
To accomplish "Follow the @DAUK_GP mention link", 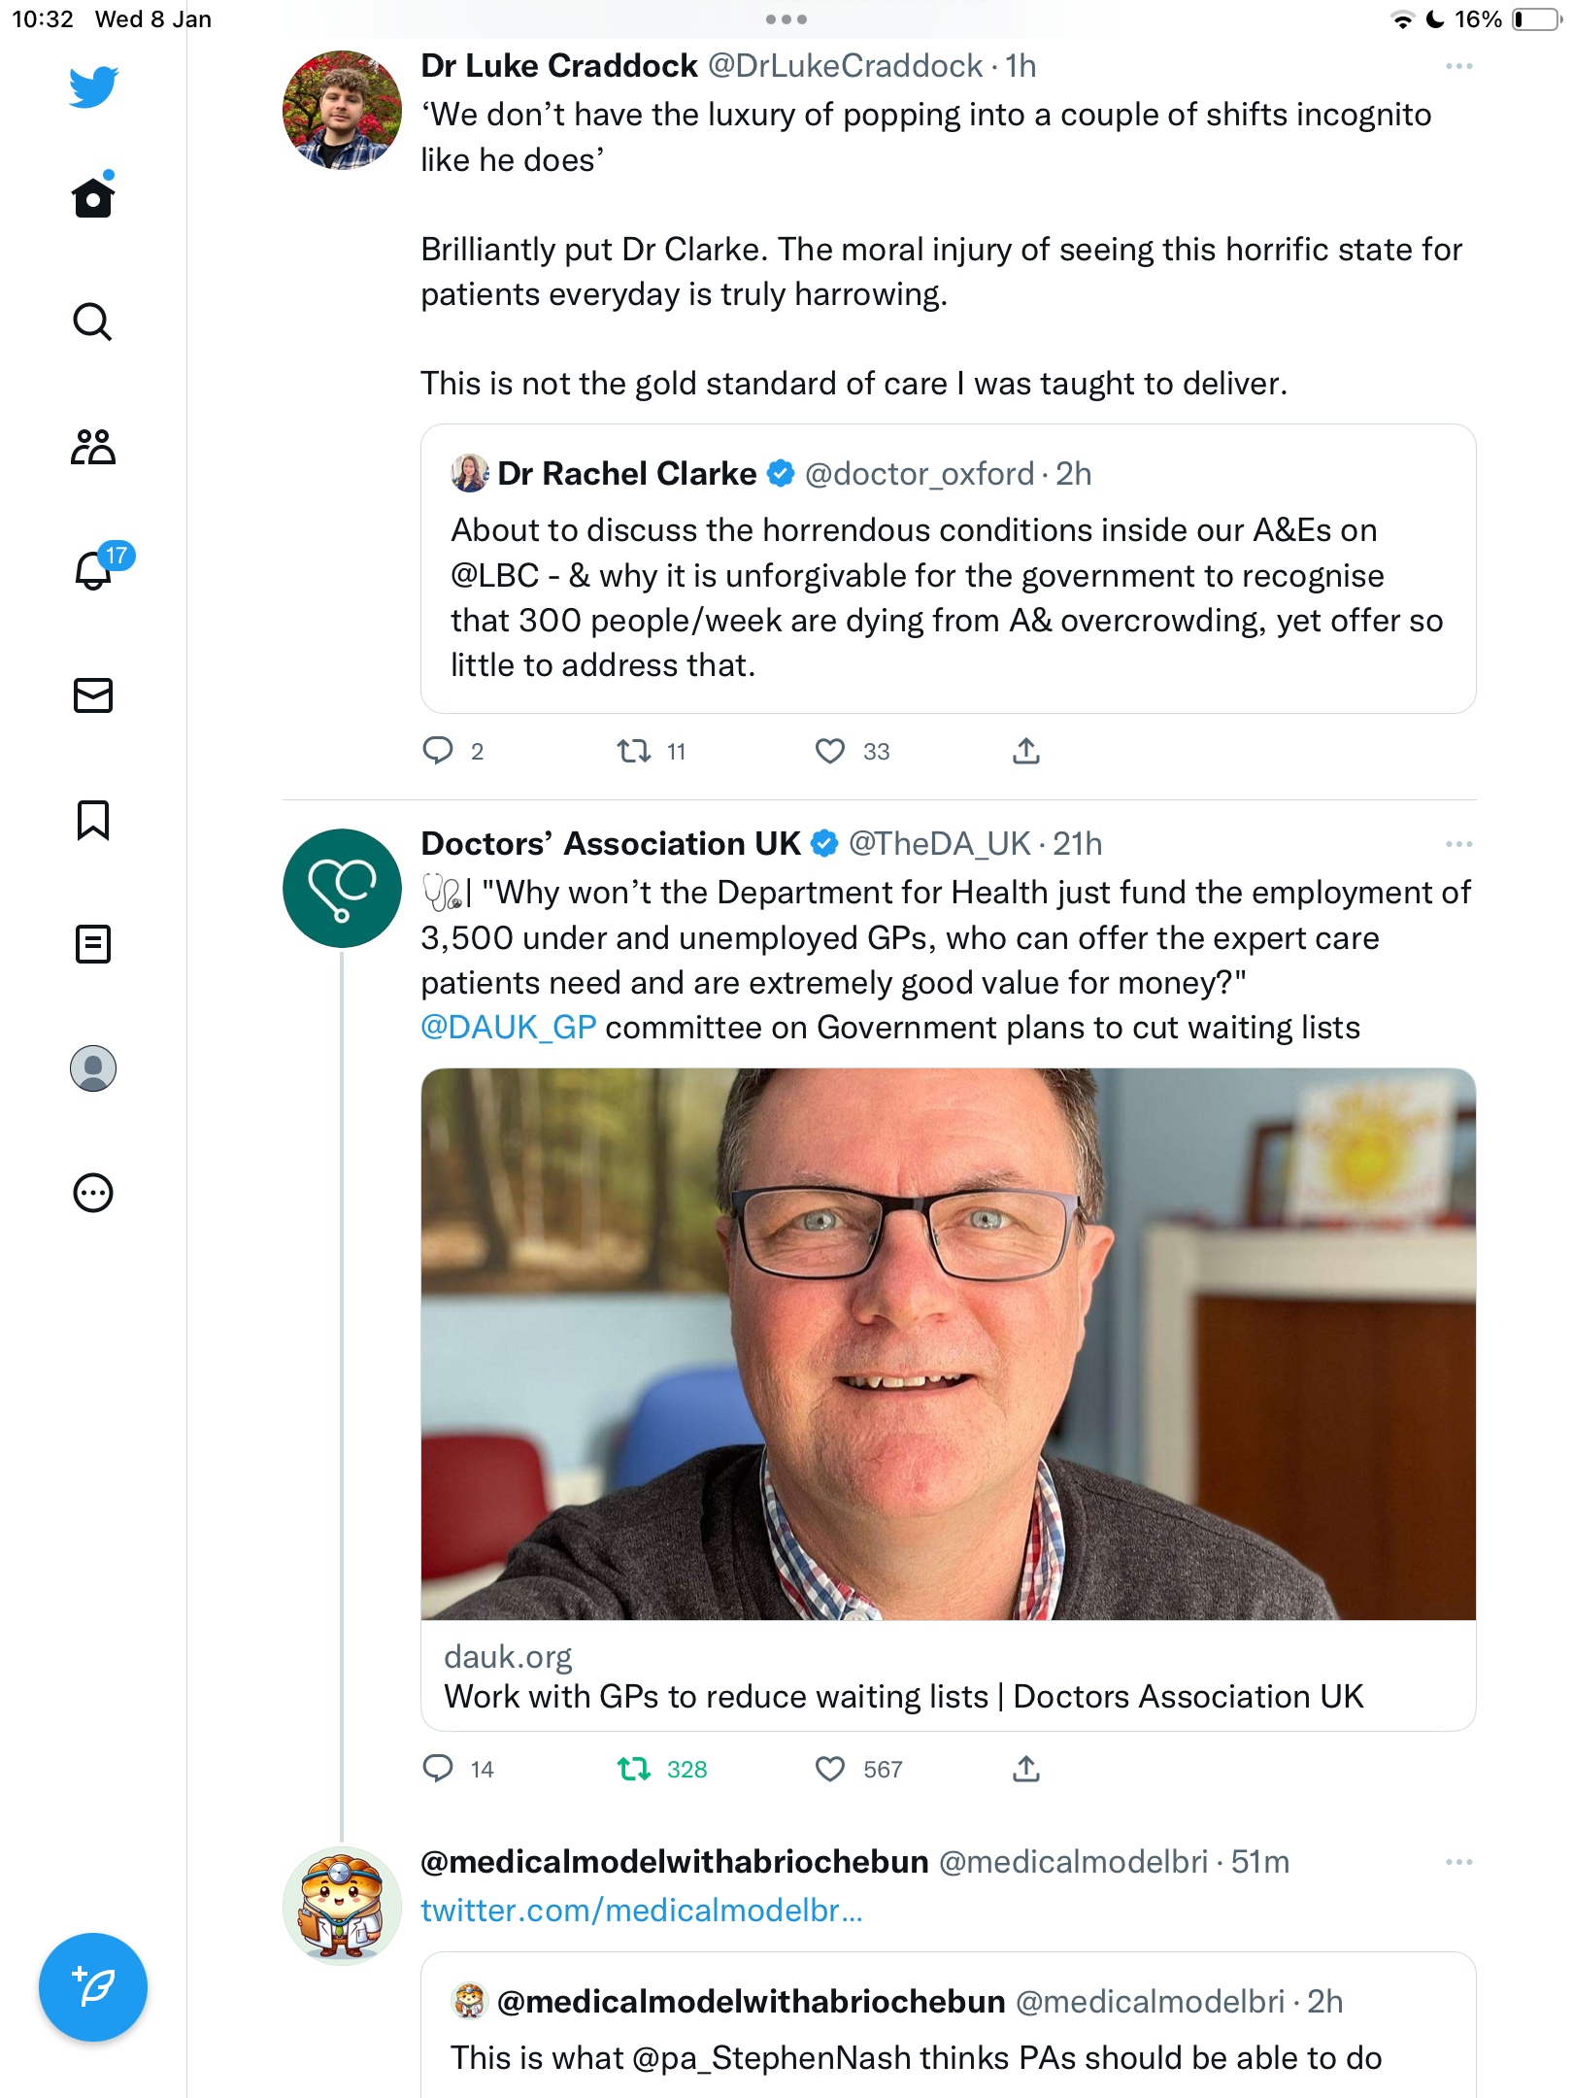I will pyautogui.click(x=509, y=1028).
